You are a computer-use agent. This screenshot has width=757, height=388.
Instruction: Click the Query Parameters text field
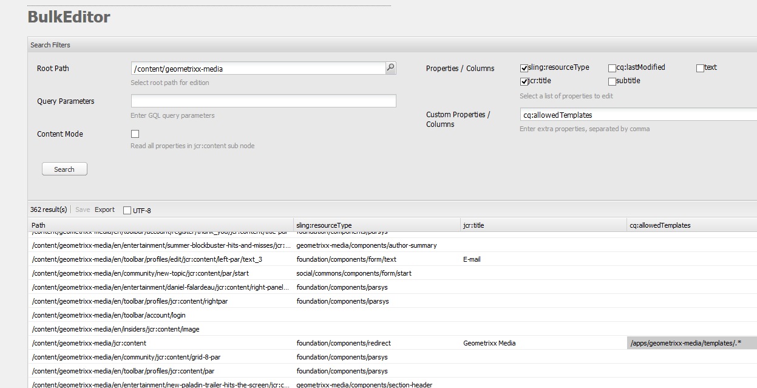pos(263,101)
